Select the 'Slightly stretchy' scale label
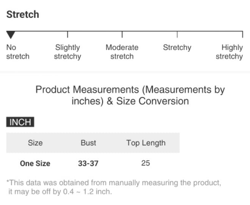The height and width of the screenshot is (205, 250). (68, 52)
